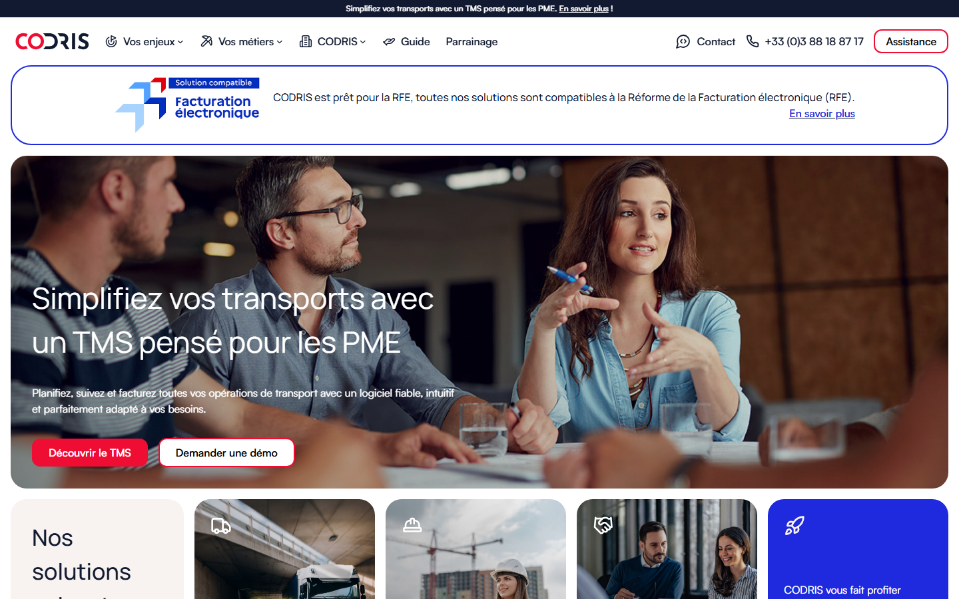
Task: Click the handshake icon on meeting card
Action: click(603, 526)
